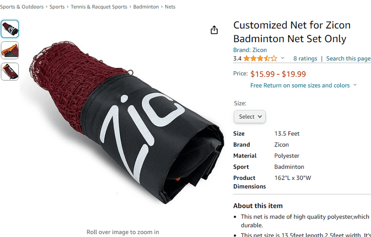Open the Nets breadcrumb link
Screen dimensions: 371x237
[x=170, y=7]
